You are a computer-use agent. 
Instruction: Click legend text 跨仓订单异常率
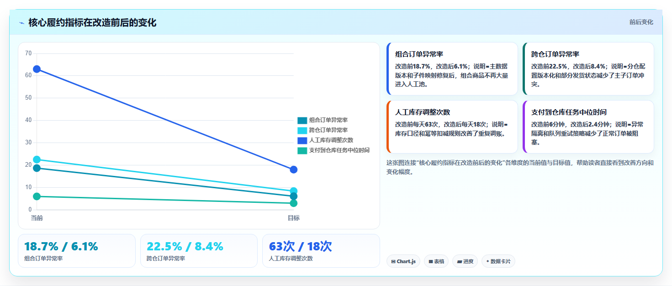(x=328, y=131)
